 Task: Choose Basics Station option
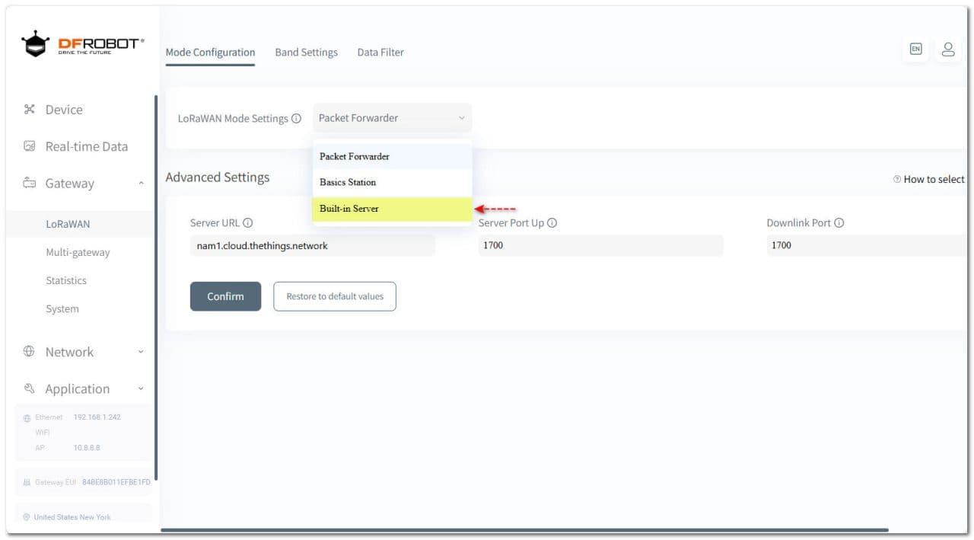coord(392,182)
